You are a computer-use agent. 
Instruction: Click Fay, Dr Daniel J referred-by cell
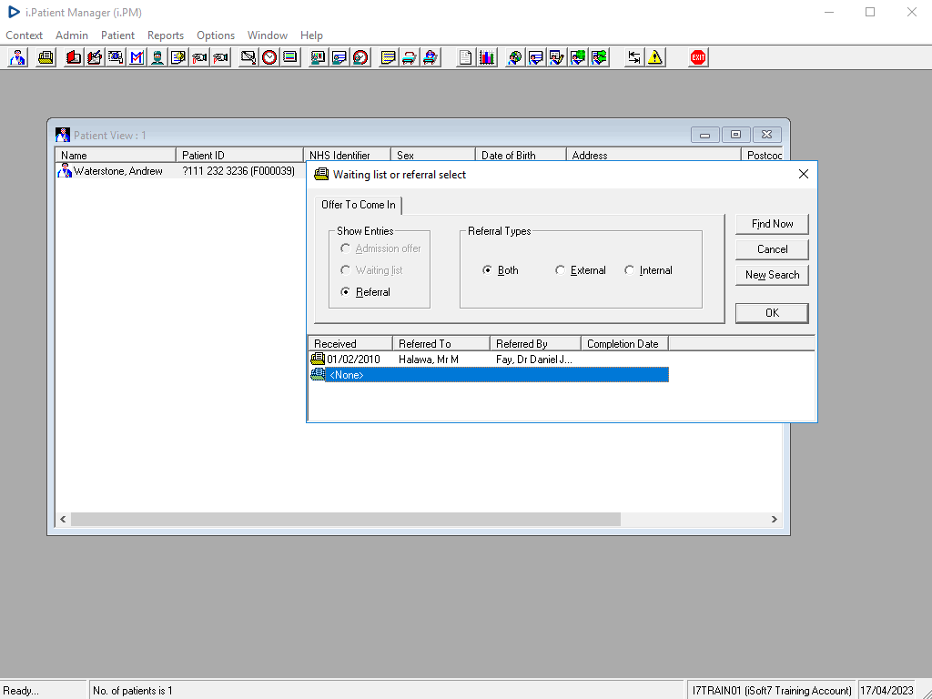[533, 360]
